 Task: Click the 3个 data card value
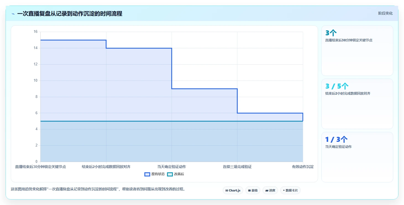[x=331, y=33]
